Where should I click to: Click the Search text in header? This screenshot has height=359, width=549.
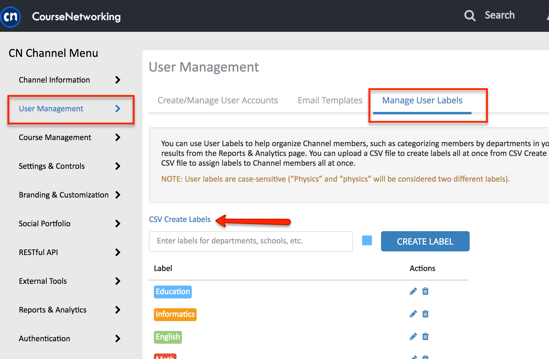tap(500, 15)
